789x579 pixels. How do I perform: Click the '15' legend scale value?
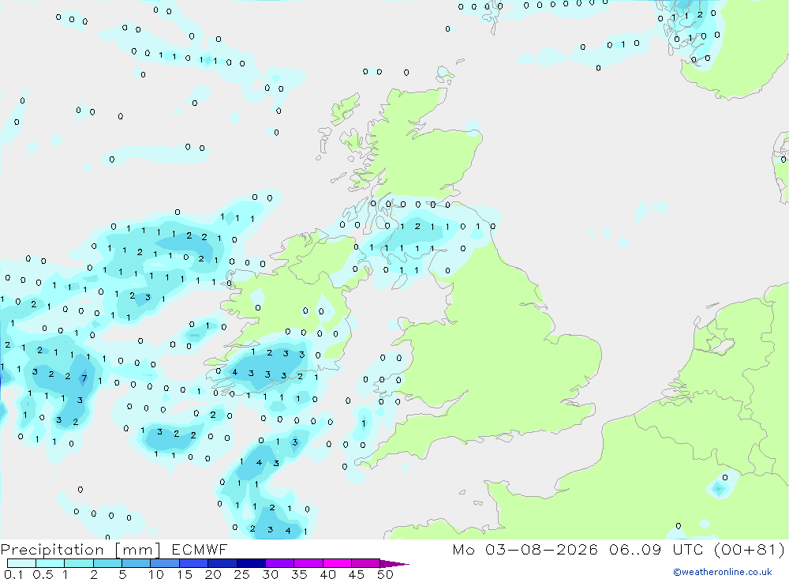click(185, 574)
